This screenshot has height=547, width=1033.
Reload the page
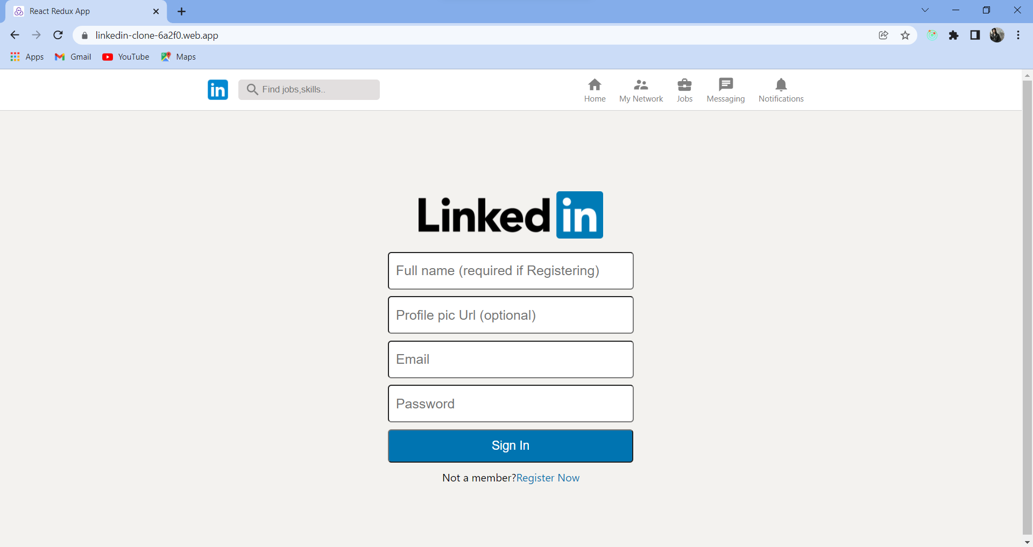pyautogui.click(x=58, y=35)
